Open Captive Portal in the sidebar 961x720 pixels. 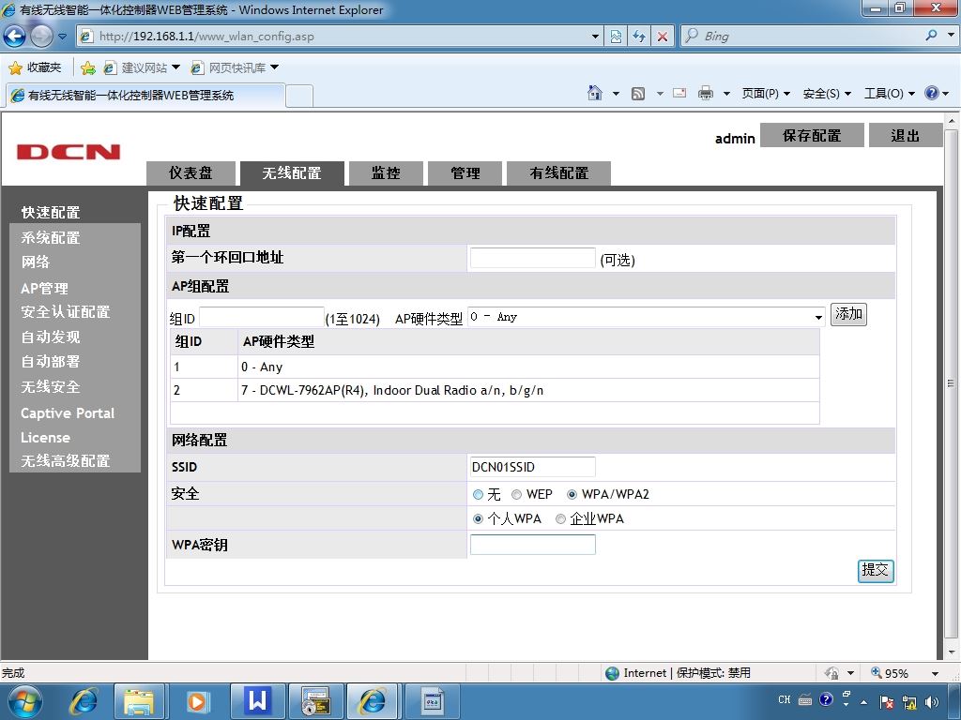pyautogui.click(x=68, y=413)
